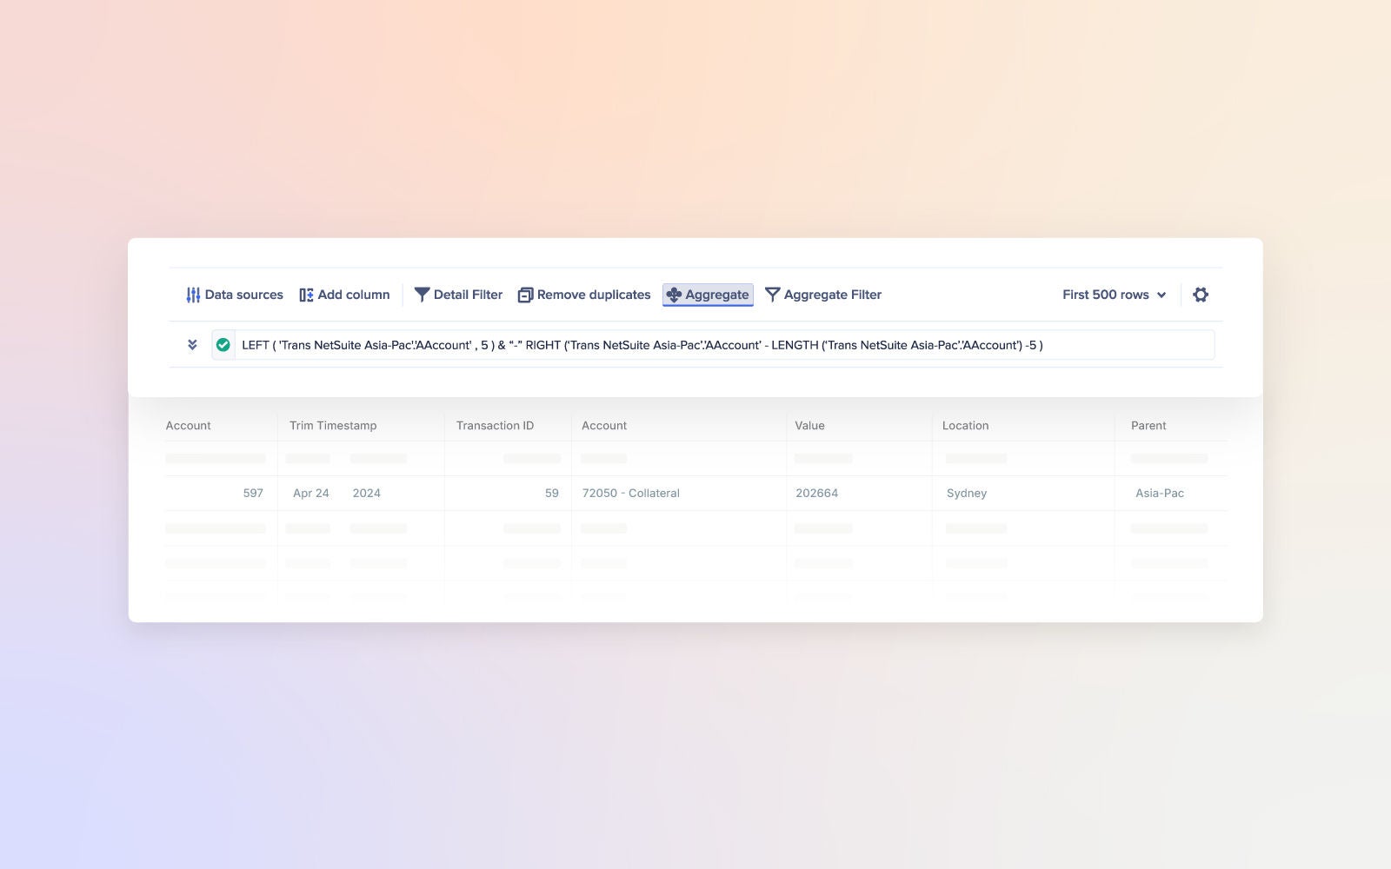Image resolution: width=1391 pixels, height=869 pixels.
Task: Click the Add column icon
Action: 306,295
